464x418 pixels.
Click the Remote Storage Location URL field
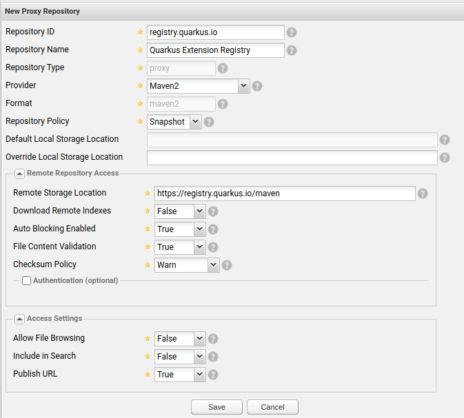285,194
